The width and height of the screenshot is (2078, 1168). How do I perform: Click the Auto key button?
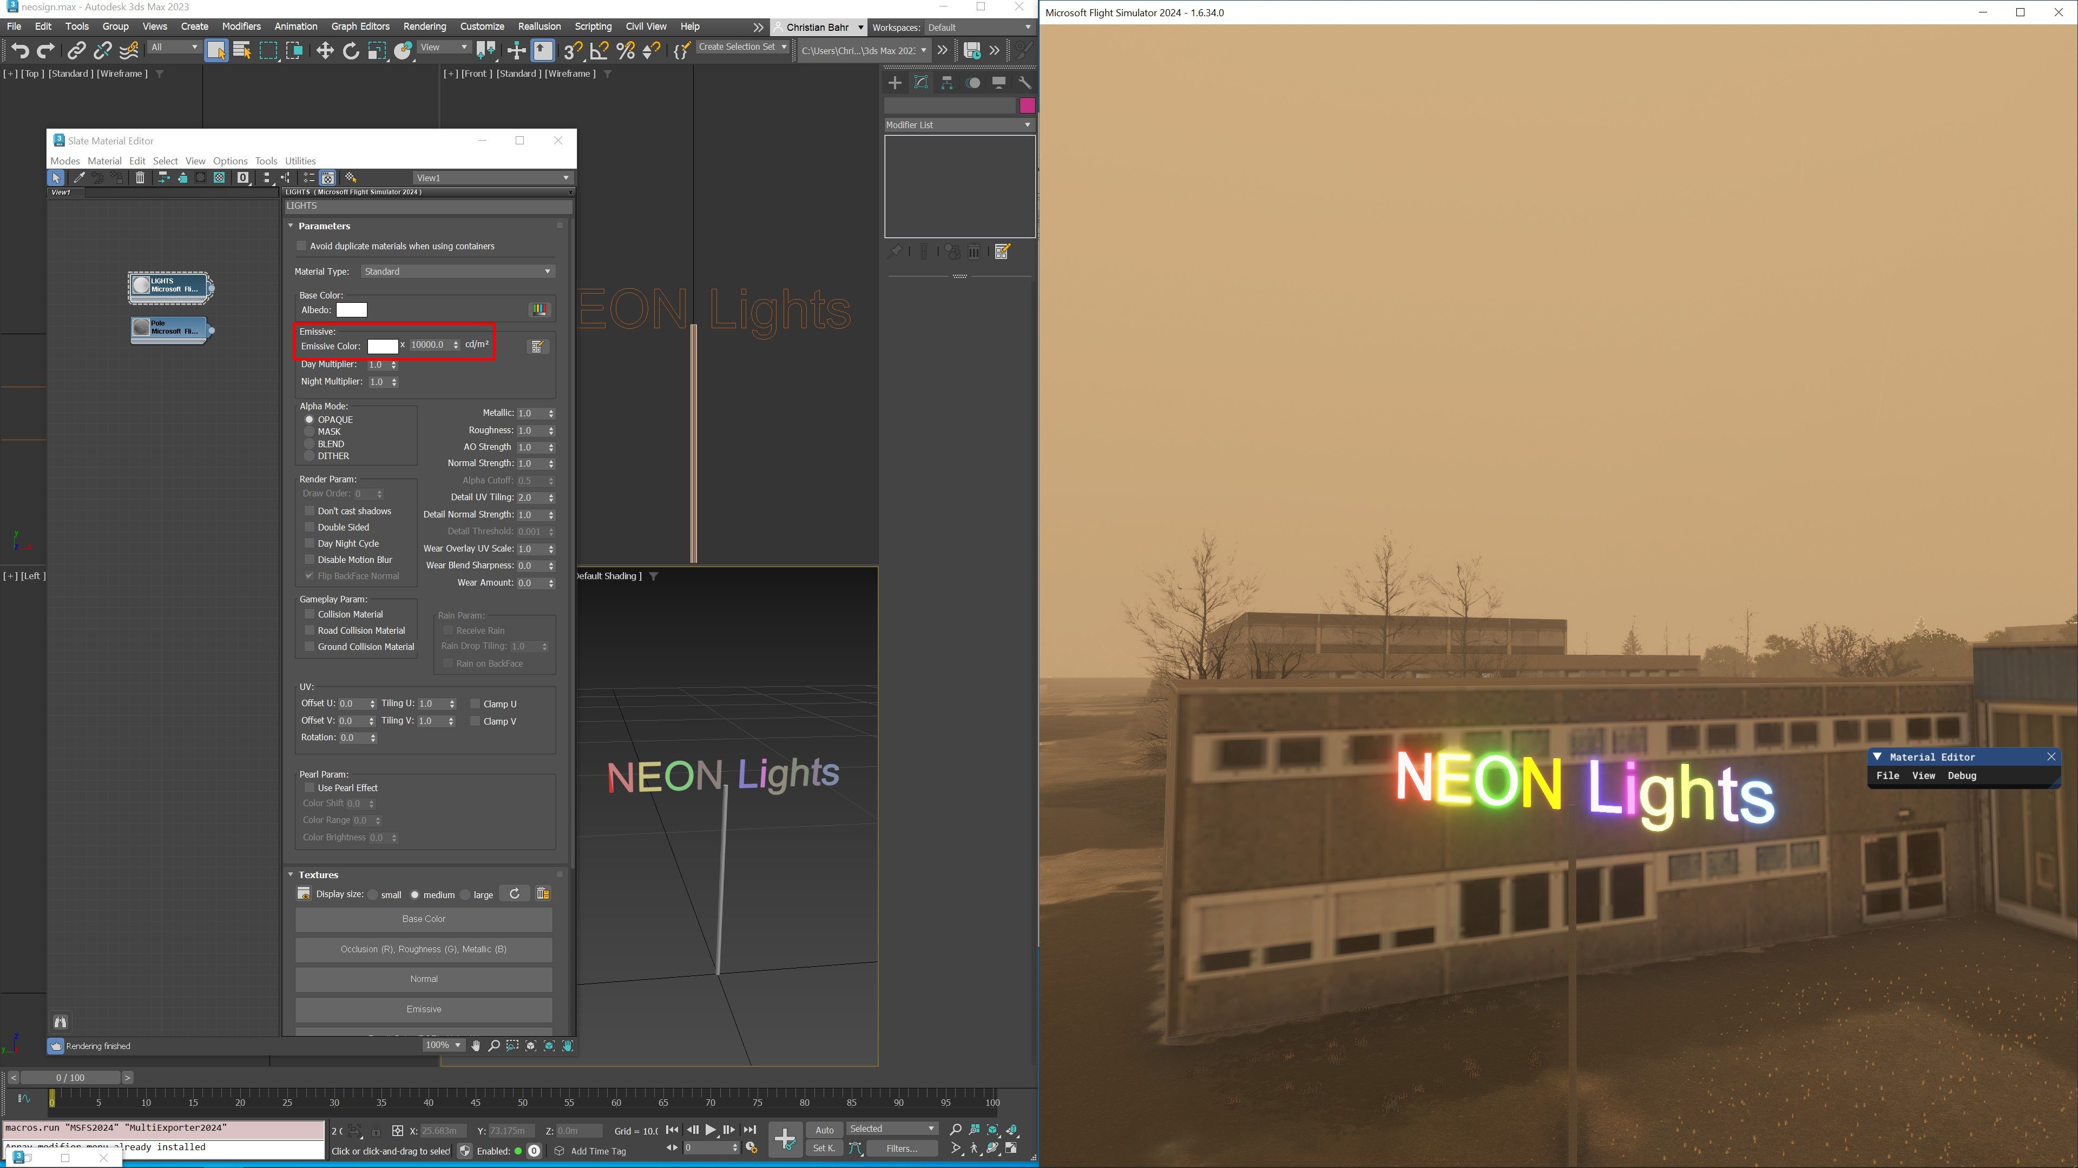[x=824, y=1129]
